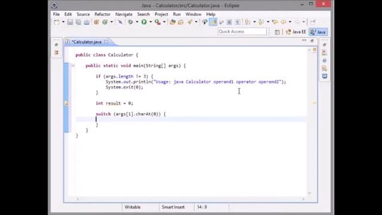The height and width of the screenshot is (215, 382).
Task: Open the Debug configurations dropdown arrow
Action: (x=137, y=22)
